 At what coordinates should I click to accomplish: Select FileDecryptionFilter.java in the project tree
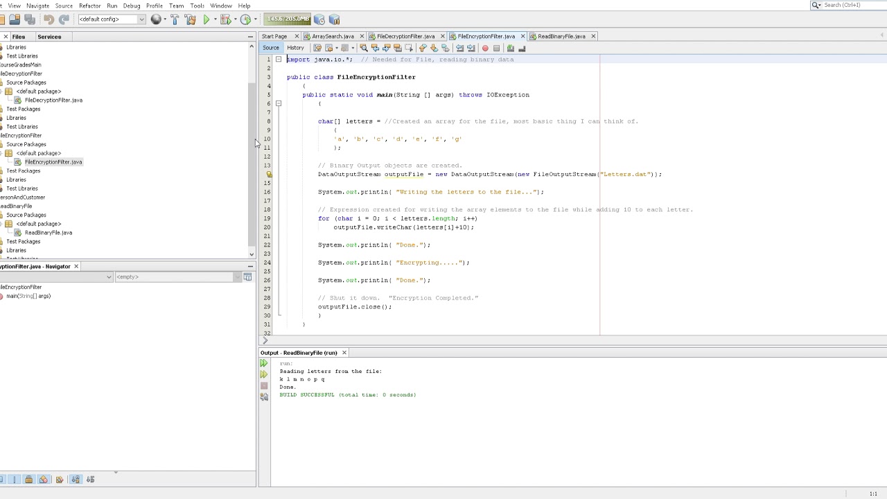click(53, 100)
